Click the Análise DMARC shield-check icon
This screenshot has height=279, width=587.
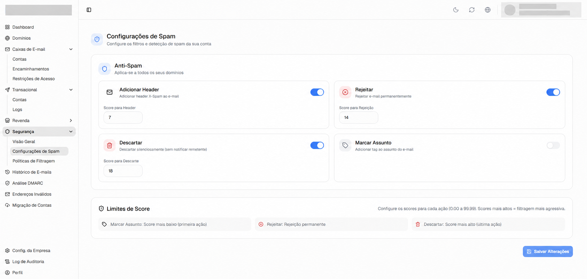coord(7,183)
